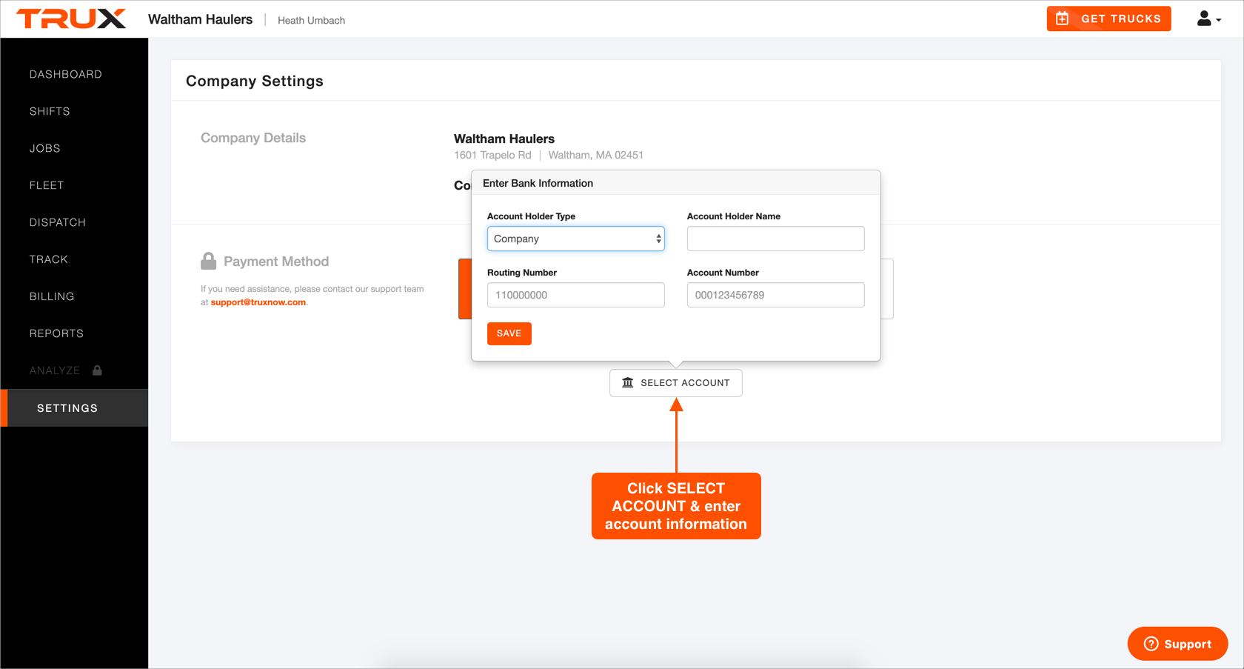Open REPORTS from the sidebar
The width and height of the screenshot is (1244, 669).
click(56, 333)
